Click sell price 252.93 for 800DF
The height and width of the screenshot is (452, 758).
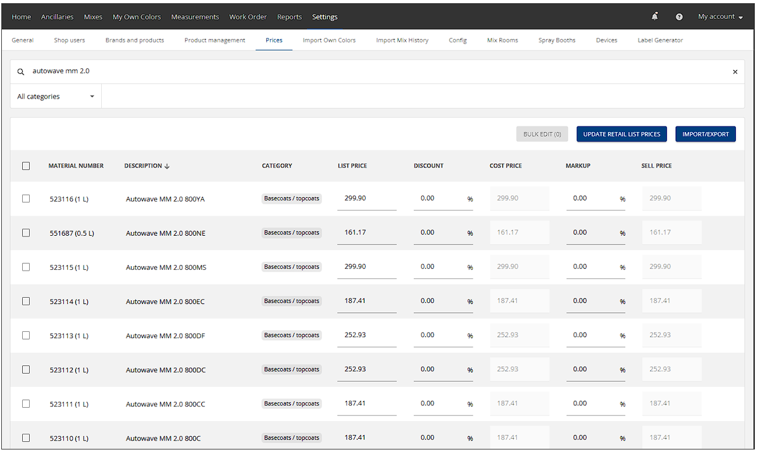click(x=672, y=335)
